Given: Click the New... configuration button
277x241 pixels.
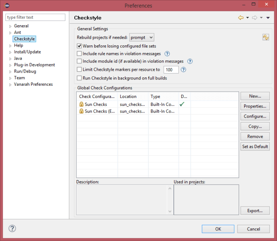Looking at the screenshot, I should tap(255, 96).
